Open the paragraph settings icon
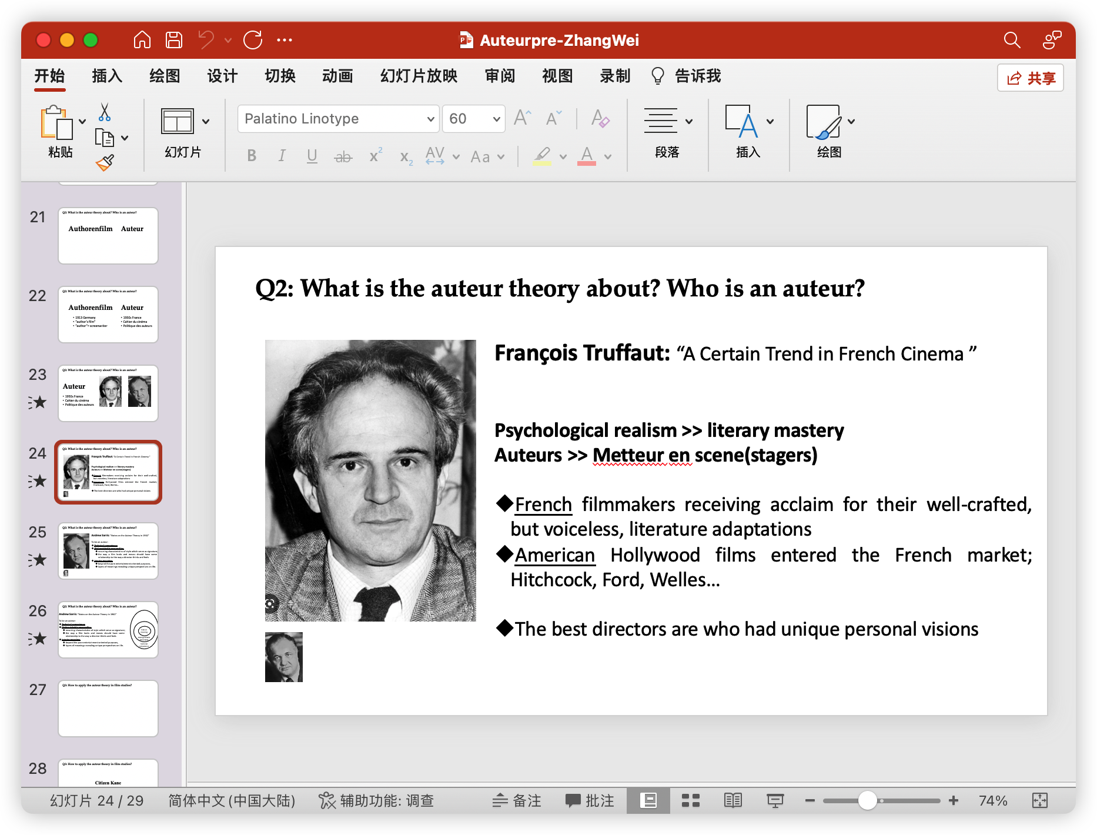Screen dimensions: 1097x835 click(x=660, y=121)
